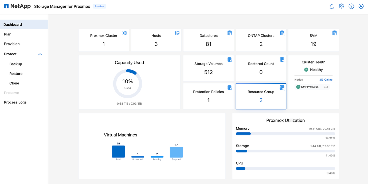Viewport: 368px width, 184px height.
Task: Click the 3/3 Online nodes link
Action: (x=326, y=80)
